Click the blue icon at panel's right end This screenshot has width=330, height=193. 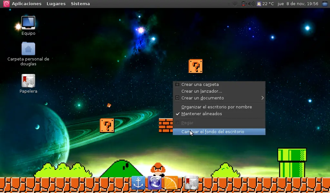[325, 4]
